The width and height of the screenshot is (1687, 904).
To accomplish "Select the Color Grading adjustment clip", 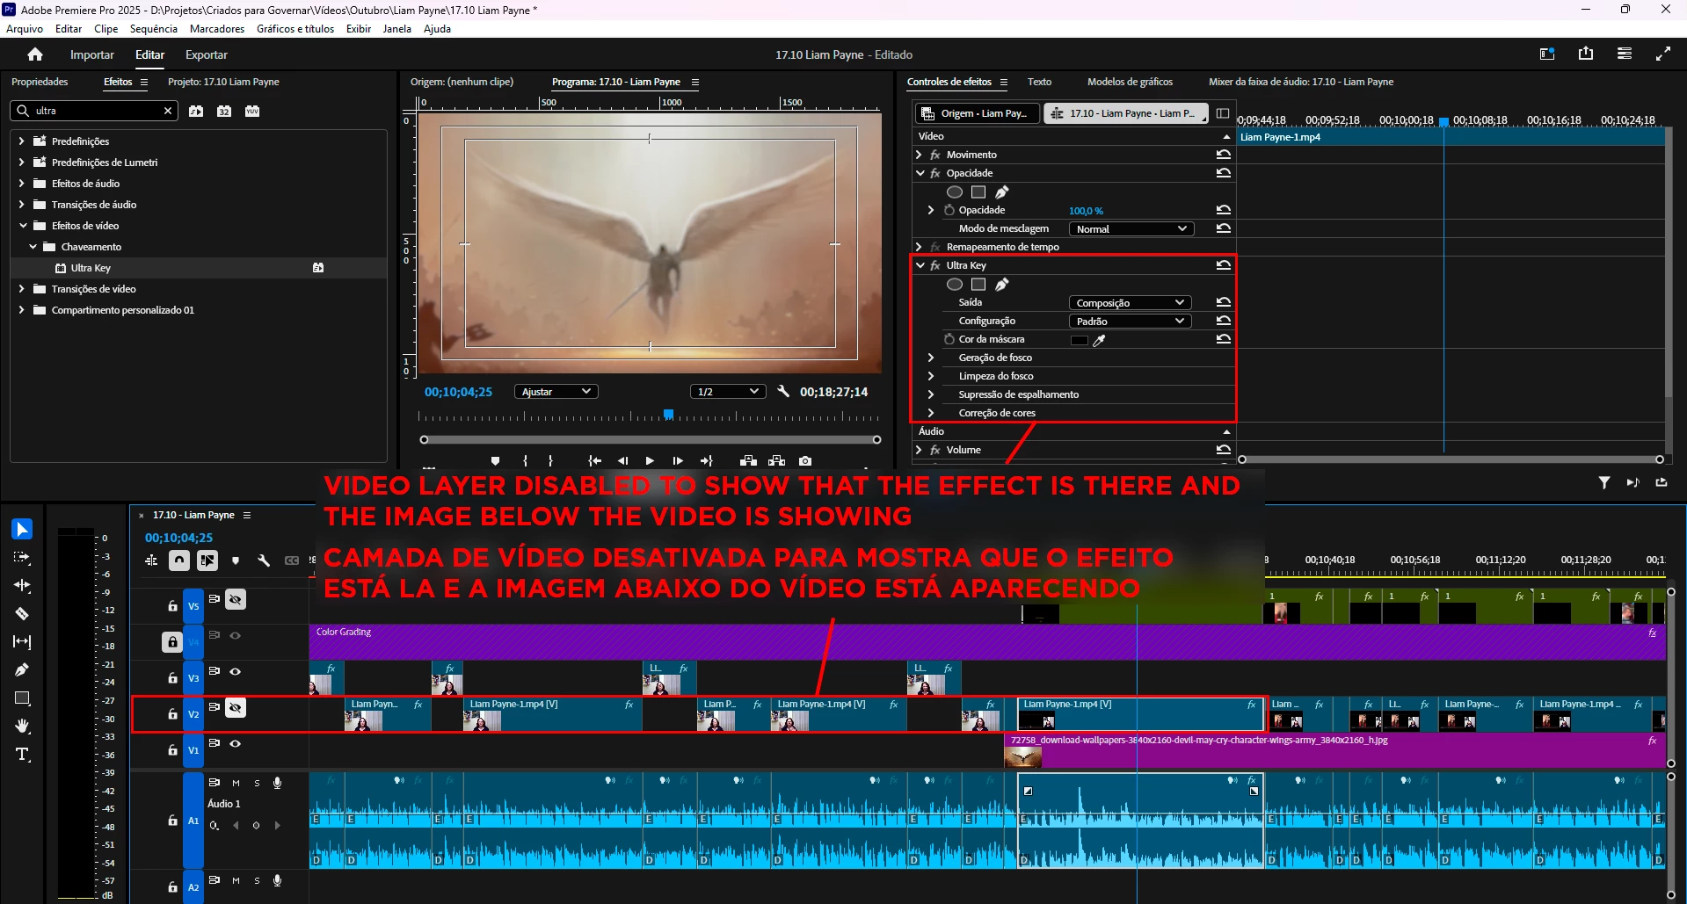I will coord(987,642).
